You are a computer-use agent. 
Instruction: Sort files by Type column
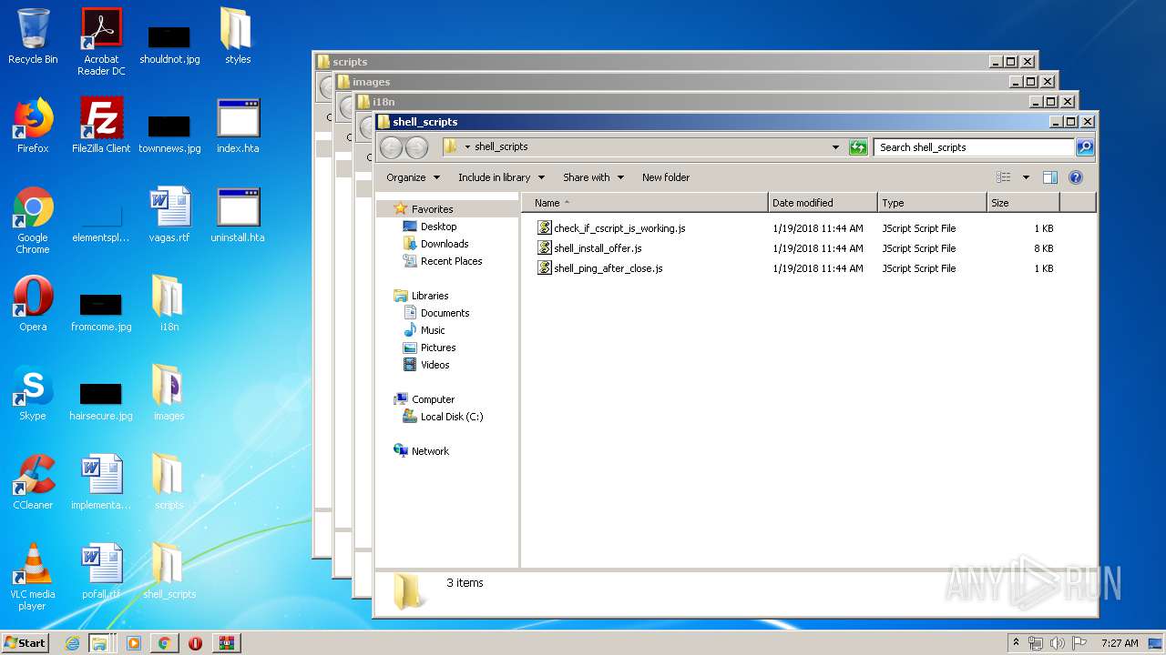coord(932,203)
